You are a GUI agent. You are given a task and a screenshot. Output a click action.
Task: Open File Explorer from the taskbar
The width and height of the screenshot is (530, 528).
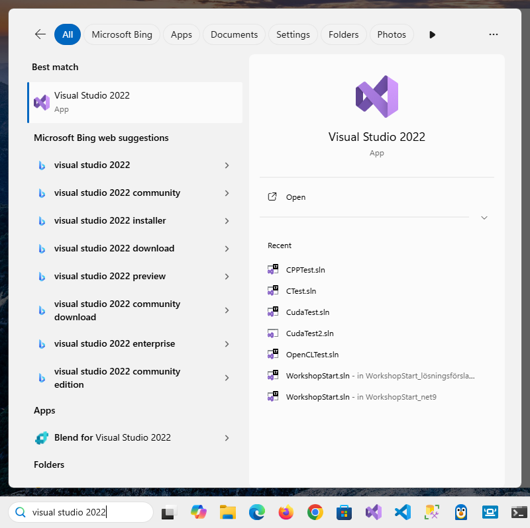228,513
